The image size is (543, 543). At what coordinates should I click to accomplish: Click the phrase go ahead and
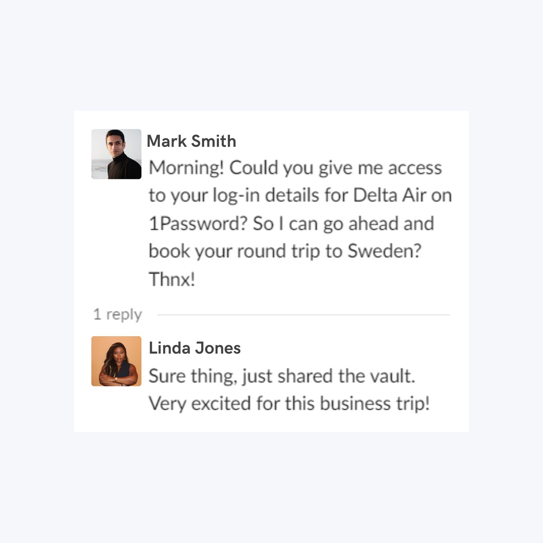(379, 224)
